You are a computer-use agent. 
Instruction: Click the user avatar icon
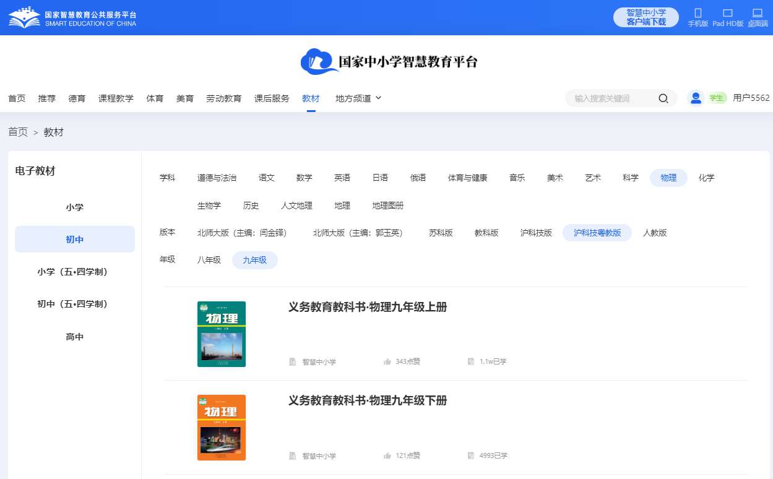coord(696,98)
